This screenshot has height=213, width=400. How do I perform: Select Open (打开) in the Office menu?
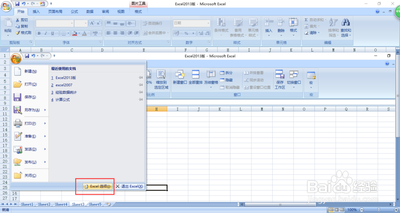[x=30, y=84]
